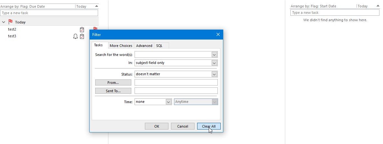This screenshot has width=383, height=144.
Task: Click the task icon next to test3
Action: [x=82, y=36]
